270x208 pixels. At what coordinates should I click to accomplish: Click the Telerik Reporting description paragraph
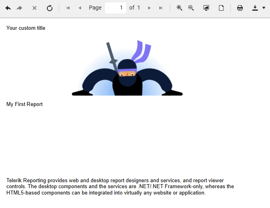point(120,187)
